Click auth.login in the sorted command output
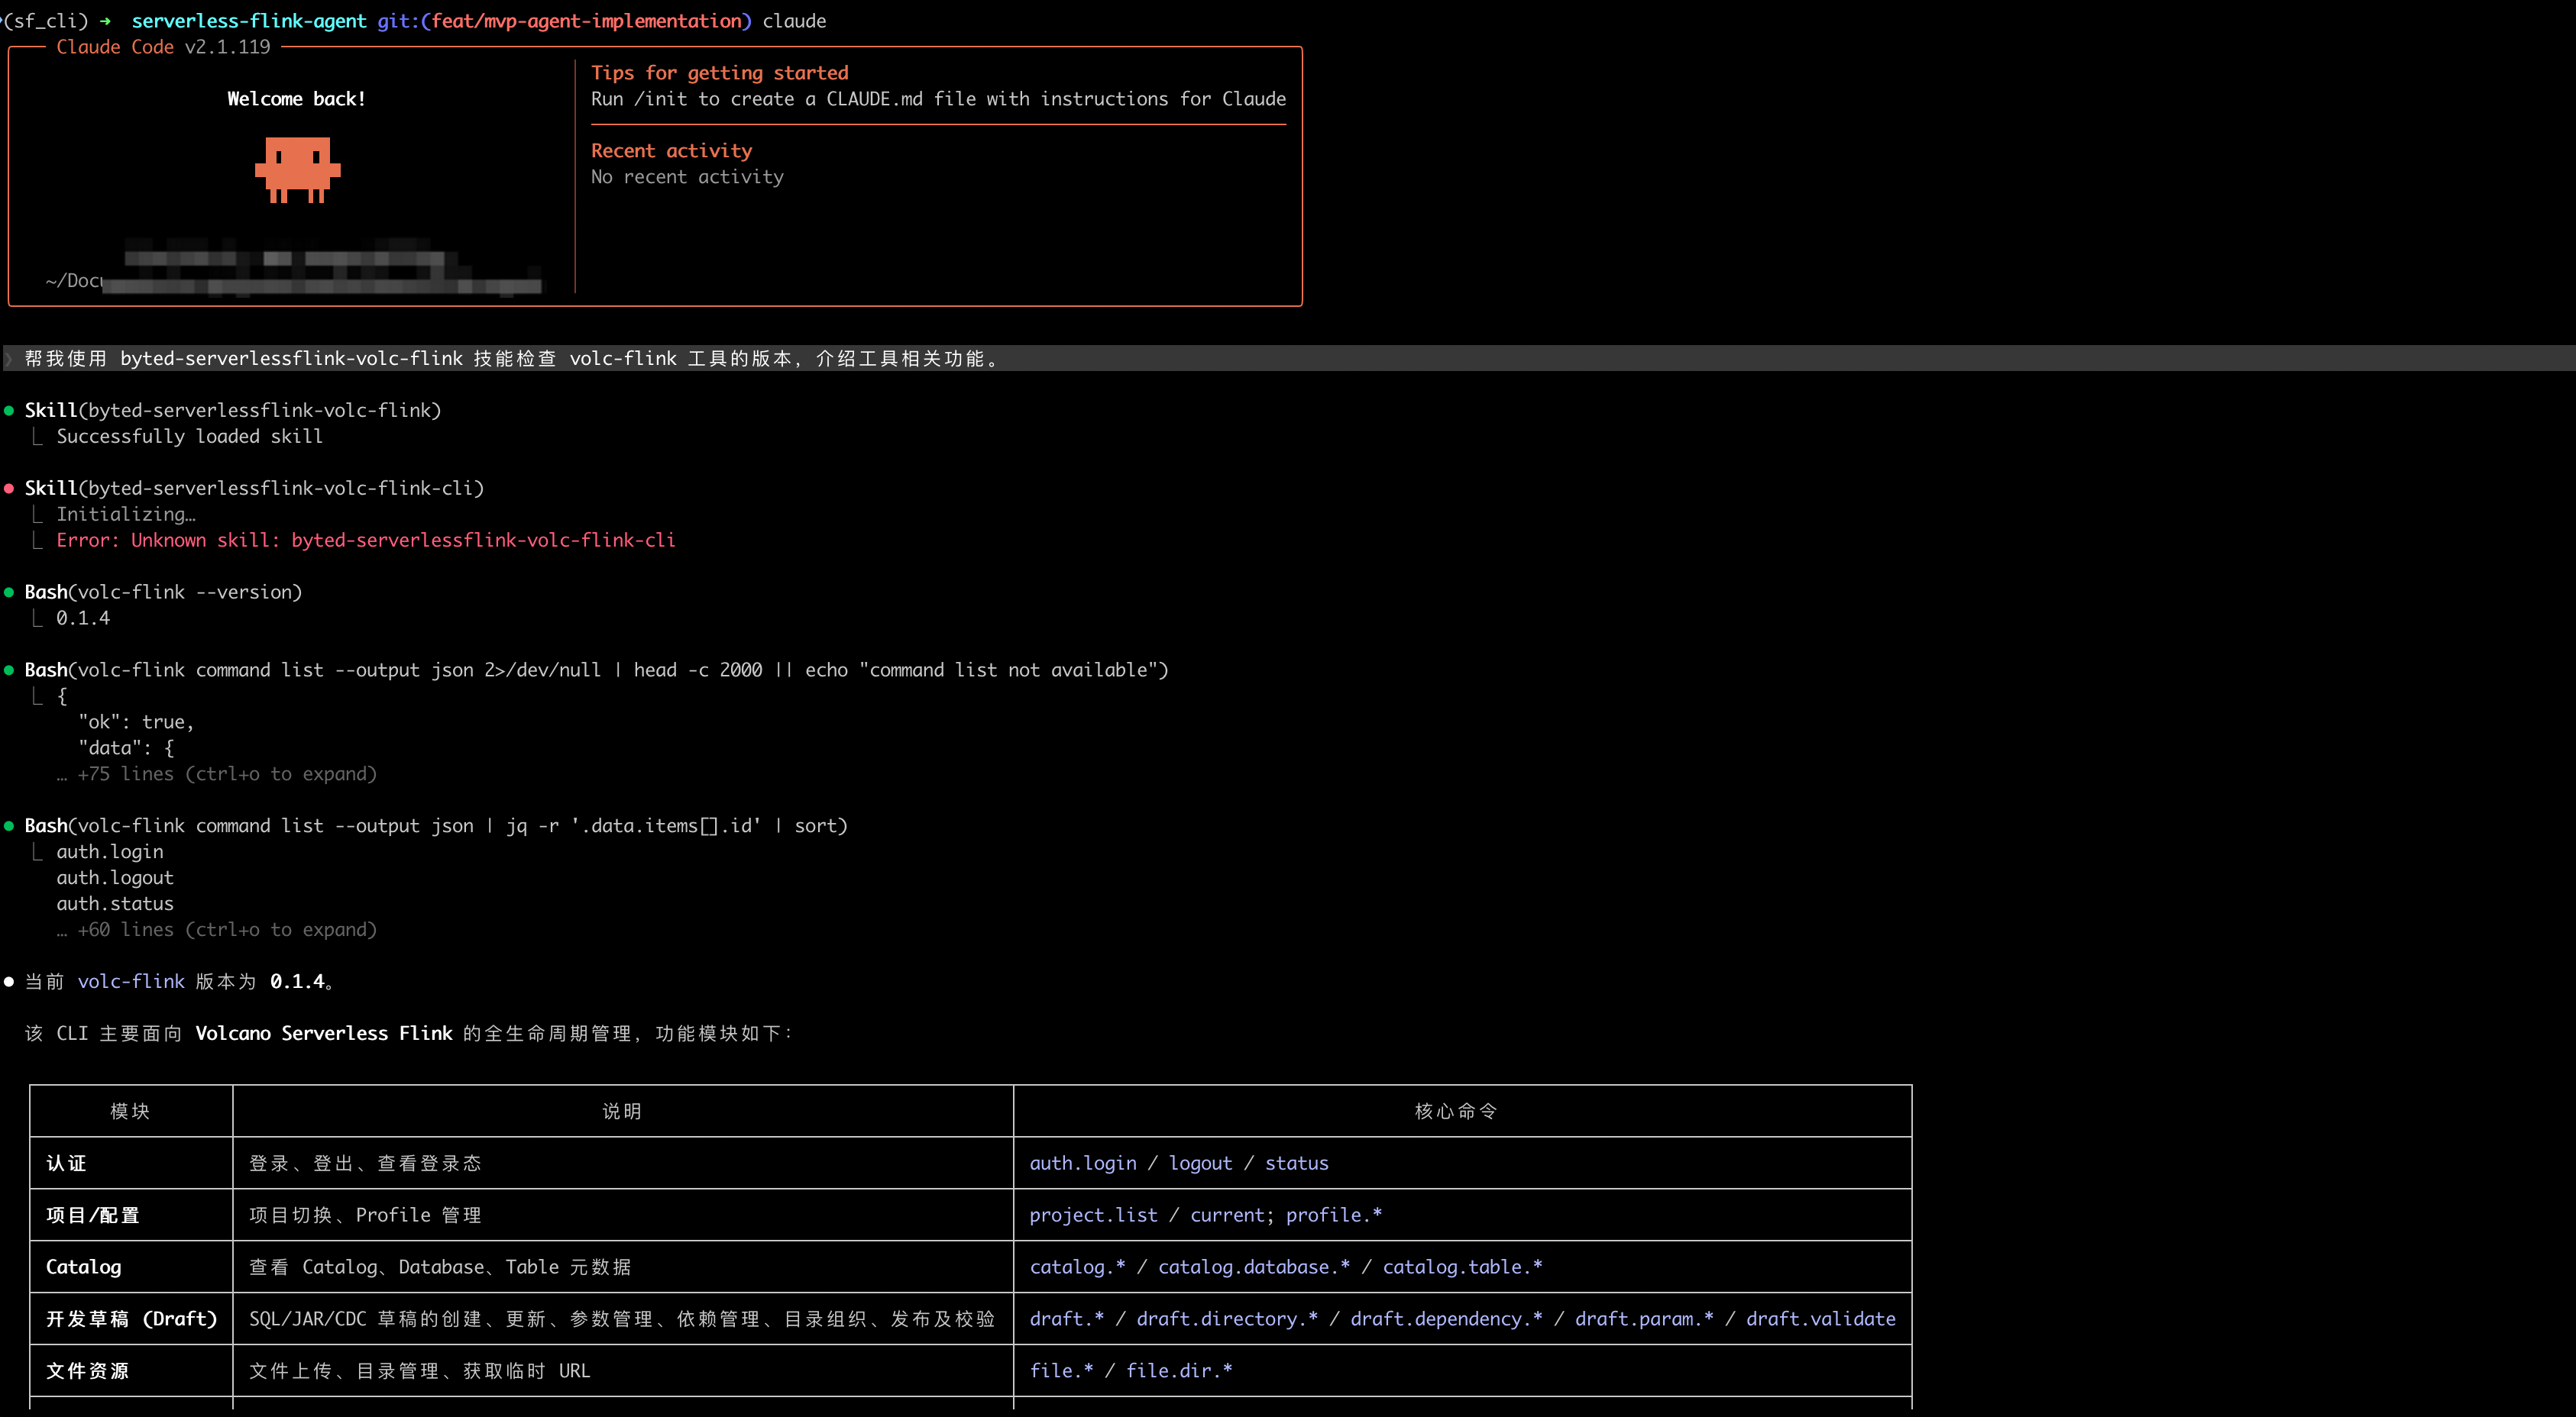Viewport: 2576px width, 1417px height. pyautogui.click(x=110, y=852)
